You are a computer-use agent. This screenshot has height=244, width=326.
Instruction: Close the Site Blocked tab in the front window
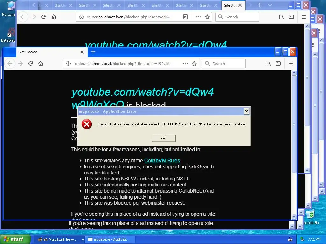click(x=82, y=52)
